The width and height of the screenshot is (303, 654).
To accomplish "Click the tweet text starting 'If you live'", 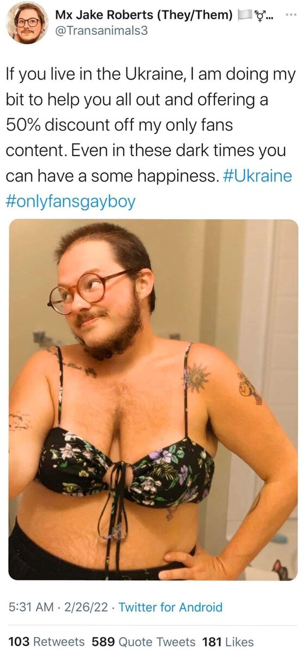I will [151, 137].
